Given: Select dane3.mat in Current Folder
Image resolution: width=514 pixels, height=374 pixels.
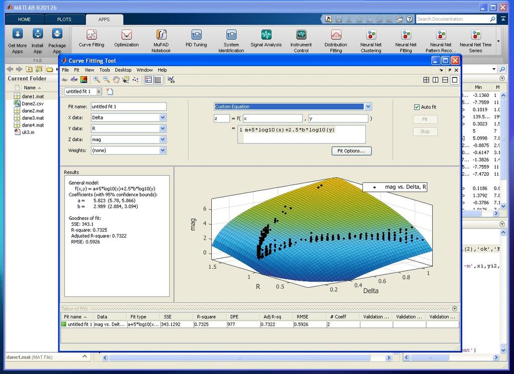Looking at the screenshot, I should tap(33, 117).
